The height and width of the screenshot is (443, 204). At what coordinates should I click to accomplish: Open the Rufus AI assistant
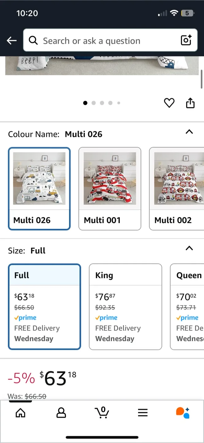click(183, 413)
